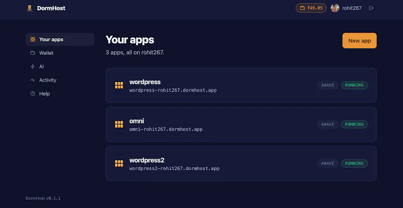Screen dimensions: 403x208
Task: Click the wordpress2-rohit267.dormhost.app URL
Action: click(x=174, y=169)
